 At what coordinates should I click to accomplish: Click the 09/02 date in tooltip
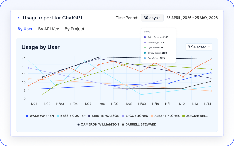pos(147,32)
